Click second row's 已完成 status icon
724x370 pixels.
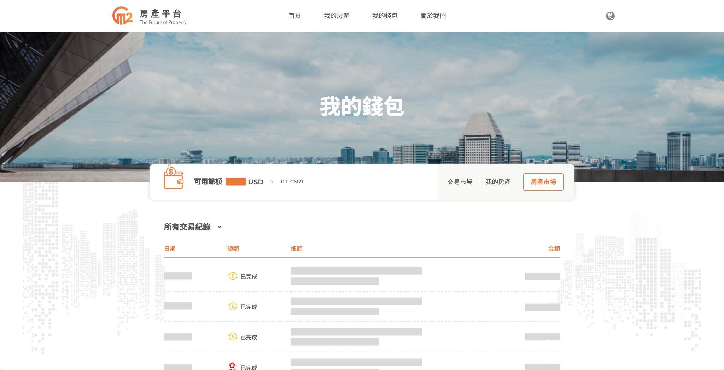pyautogui.click(x=233, y=307)
